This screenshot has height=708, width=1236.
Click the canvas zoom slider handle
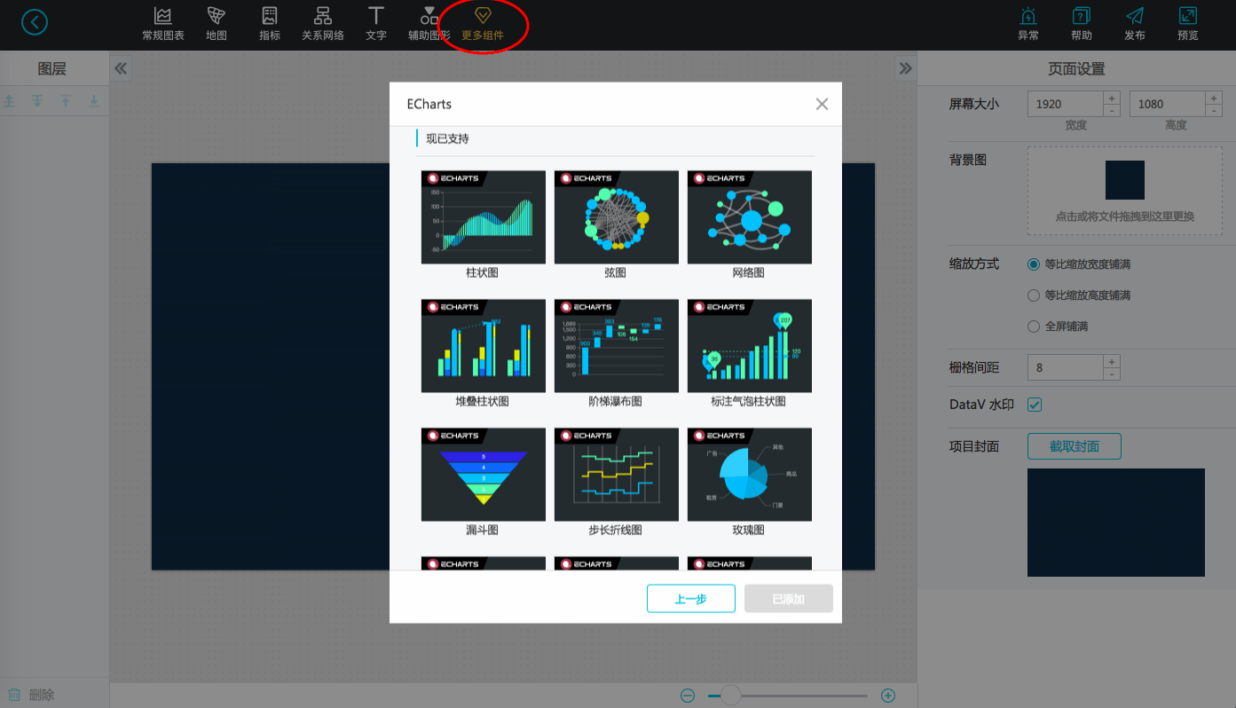pos(730,696)
